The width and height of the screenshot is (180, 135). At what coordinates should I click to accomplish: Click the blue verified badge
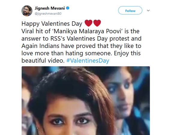coord(69,8)
